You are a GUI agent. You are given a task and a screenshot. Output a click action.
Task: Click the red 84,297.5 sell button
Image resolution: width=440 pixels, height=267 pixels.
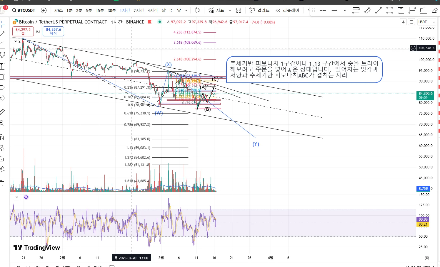(23, 31)
